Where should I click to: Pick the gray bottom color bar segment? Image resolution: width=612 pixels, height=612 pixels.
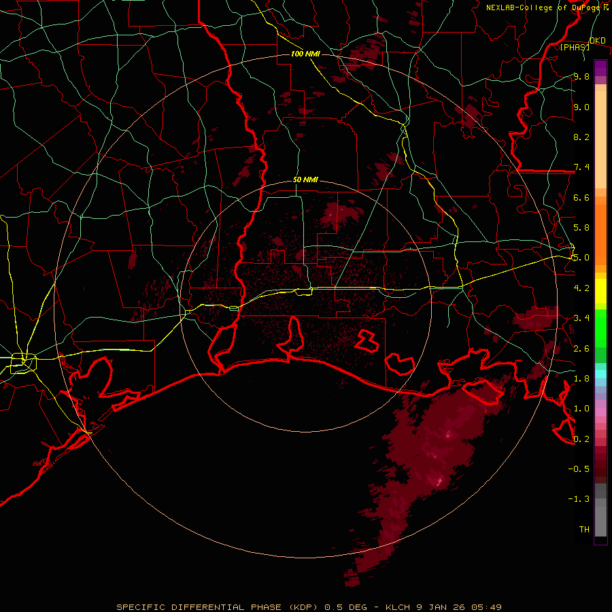coord(600,521)
